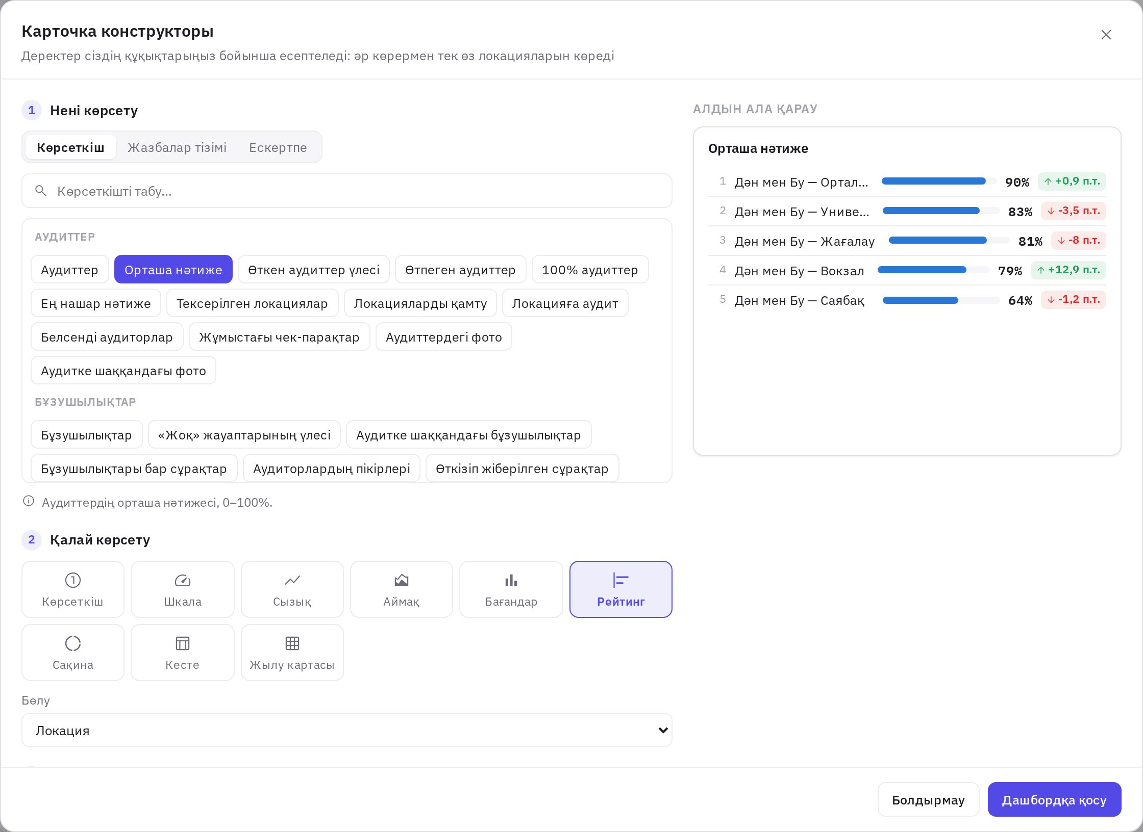Close the Карточка конструкторы dialog
1143x832 pixels.
[x=1106, y=35]
